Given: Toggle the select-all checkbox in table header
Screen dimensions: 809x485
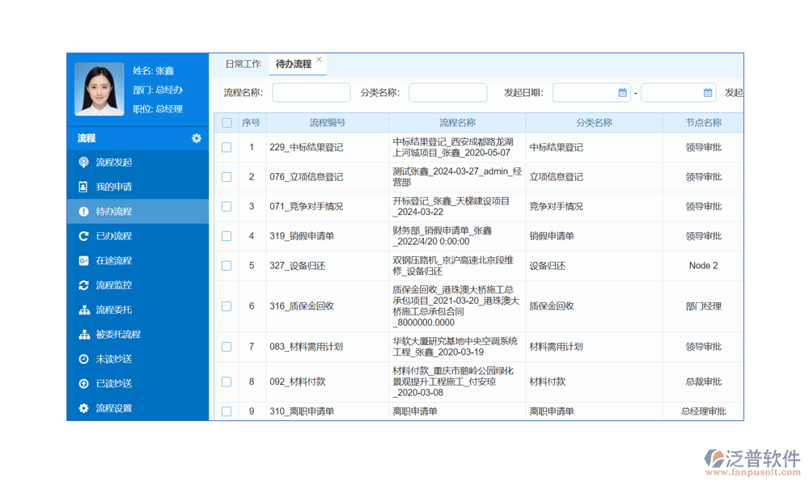Looking at the screenshot, I should pos(227,123).
